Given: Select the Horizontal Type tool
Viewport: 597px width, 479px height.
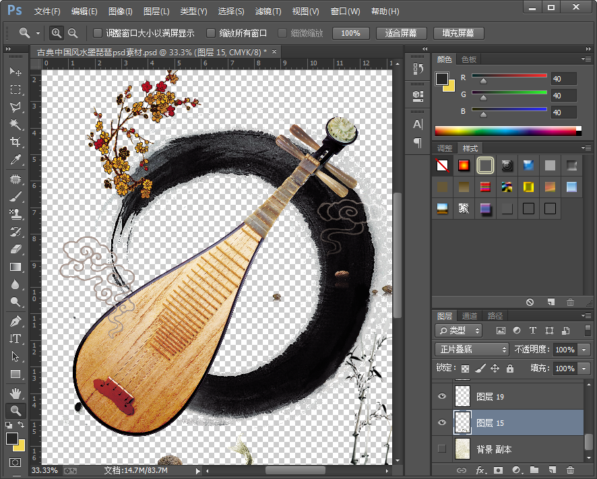Looking at the screenshot, I should click(x=15, y=338).
